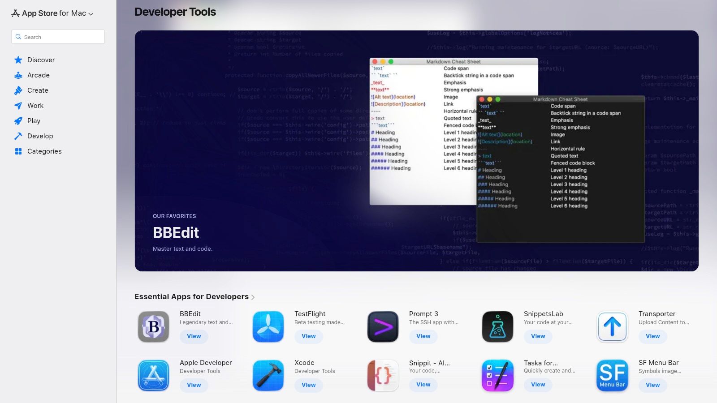
Task: Click the View button for BBEdit
Action: 194,336
